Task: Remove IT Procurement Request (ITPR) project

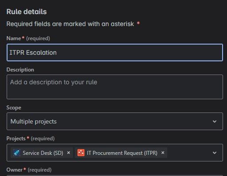Action: click(163, 153)
